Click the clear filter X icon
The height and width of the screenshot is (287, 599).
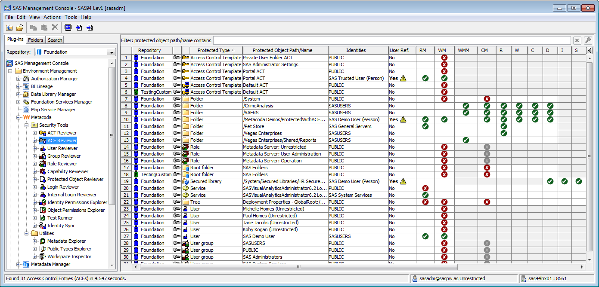pos(577,40)
